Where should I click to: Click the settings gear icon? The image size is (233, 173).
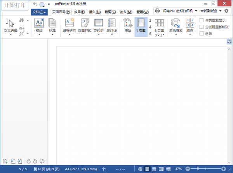226,11
